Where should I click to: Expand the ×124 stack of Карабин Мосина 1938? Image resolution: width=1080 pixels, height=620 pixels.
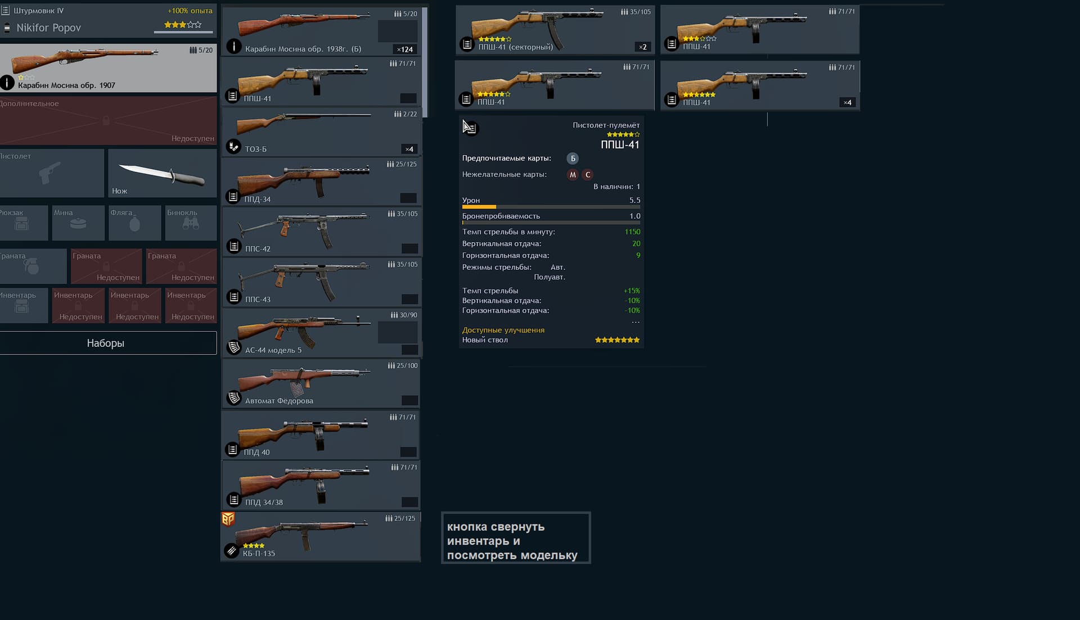tap(405, 49)
